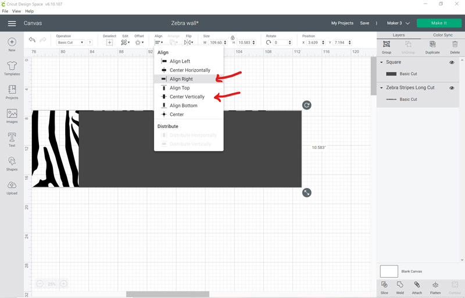Open the Flip dropdown

(188, 42)
